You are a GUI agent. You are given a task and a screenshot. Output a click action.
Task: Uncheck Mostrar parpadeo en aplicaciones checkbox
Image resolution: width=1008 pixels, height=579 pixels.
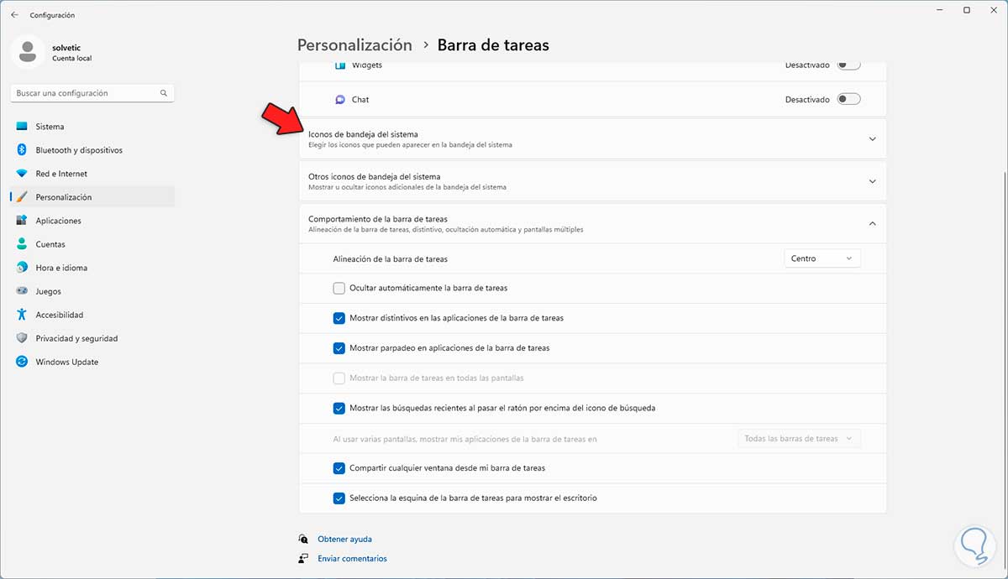pos(339,348)
